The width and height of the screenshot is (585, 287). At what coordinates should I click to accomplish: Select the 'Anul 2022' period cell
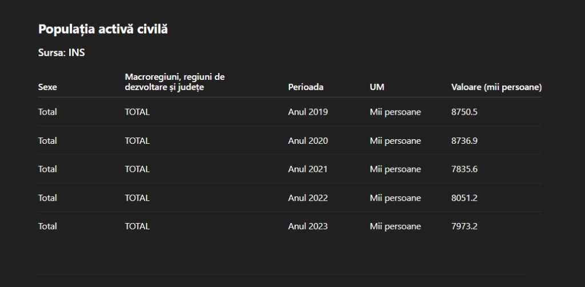point(308,198)
